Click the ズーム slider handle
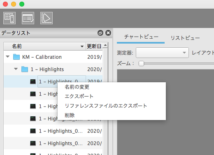The height and width of the screenshot is (155, 214). 141,64
